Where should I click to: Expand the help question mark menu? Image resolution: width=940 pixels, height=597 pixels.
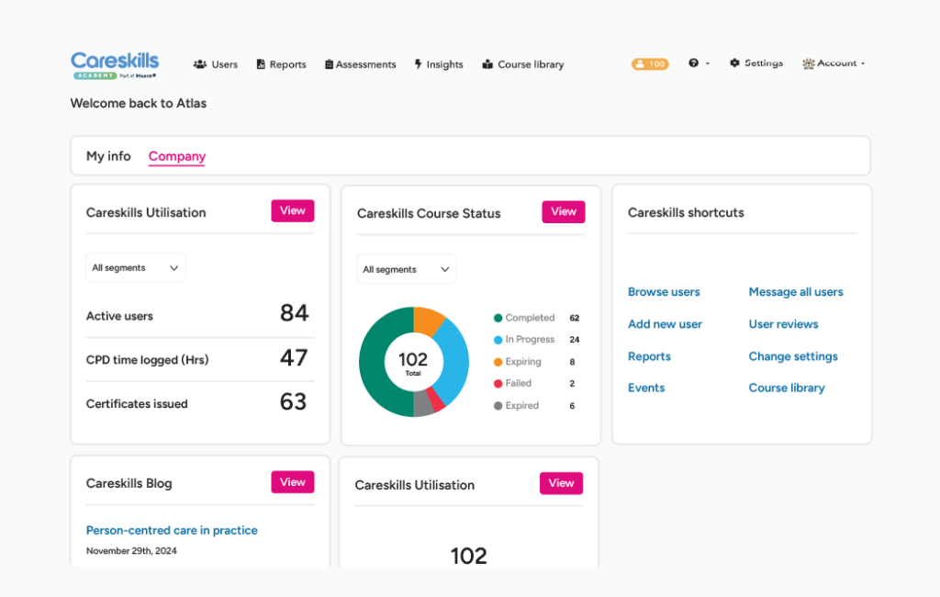694,63
